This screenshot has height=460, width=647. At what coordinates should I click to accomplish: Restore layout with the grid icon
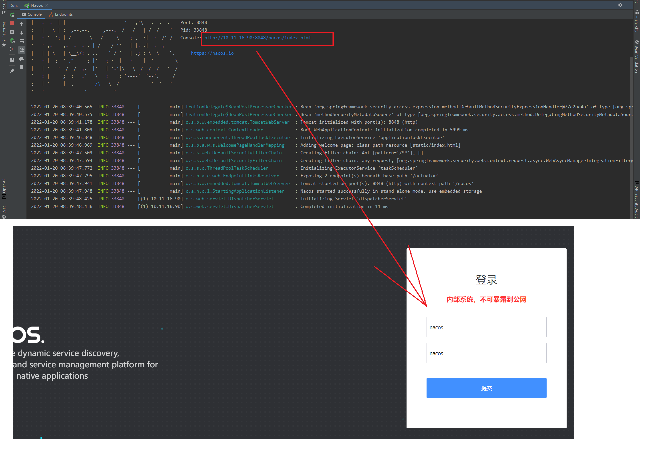pyautogui.click(x=12, y=60)
